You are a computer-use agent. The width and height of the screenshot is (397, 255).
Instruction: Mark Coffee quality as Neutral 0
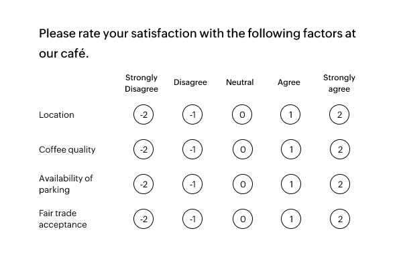point(243,149)
